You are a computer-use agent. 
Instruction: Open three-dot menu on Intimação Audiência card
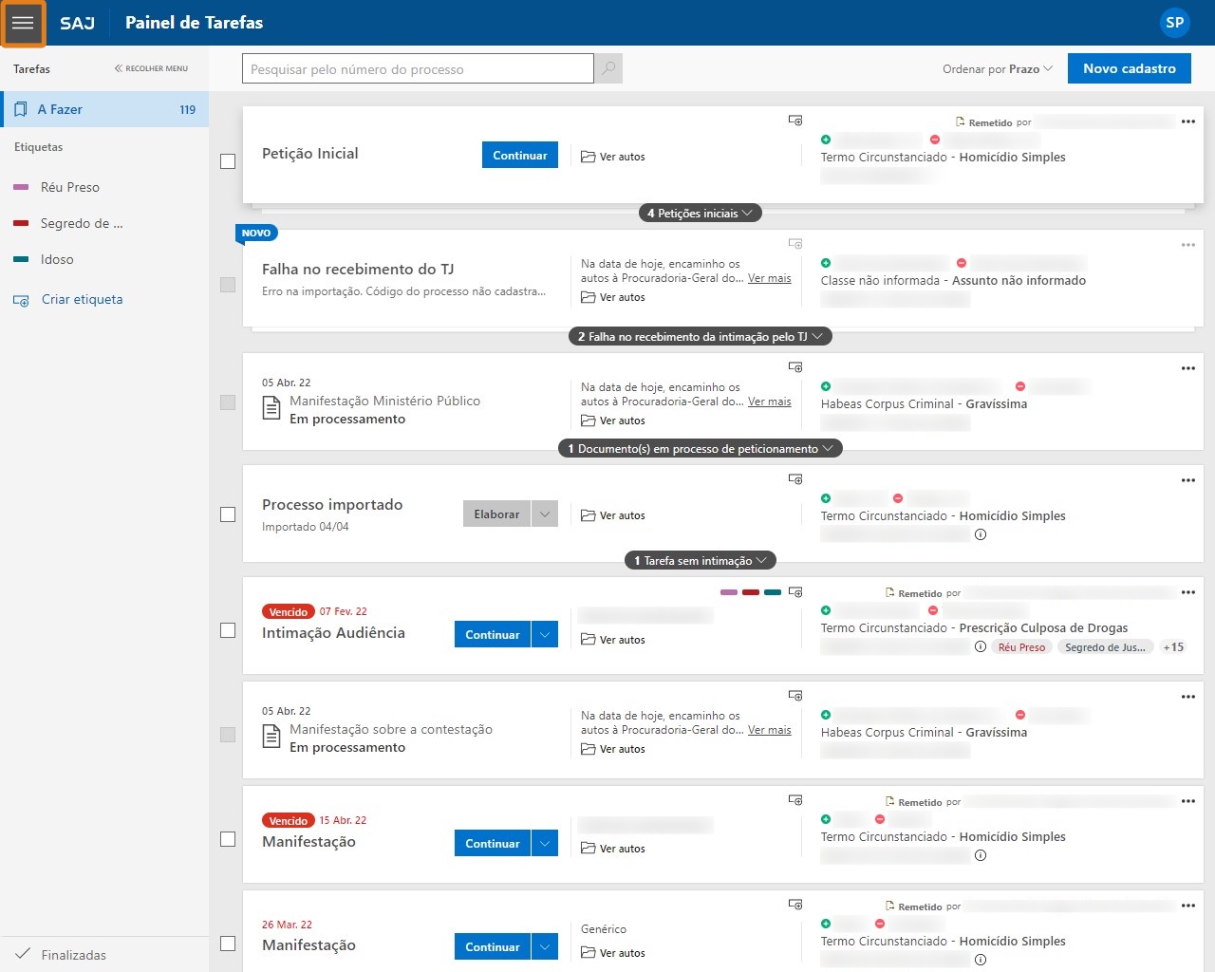click(x=1187, y=592)
